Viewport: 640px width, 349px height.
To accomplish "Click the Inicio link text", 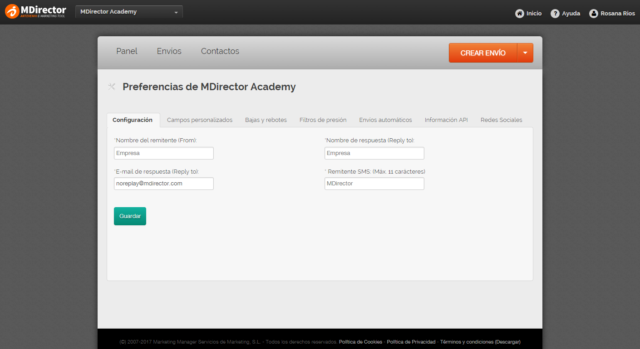I will click(x=534, y=14).
